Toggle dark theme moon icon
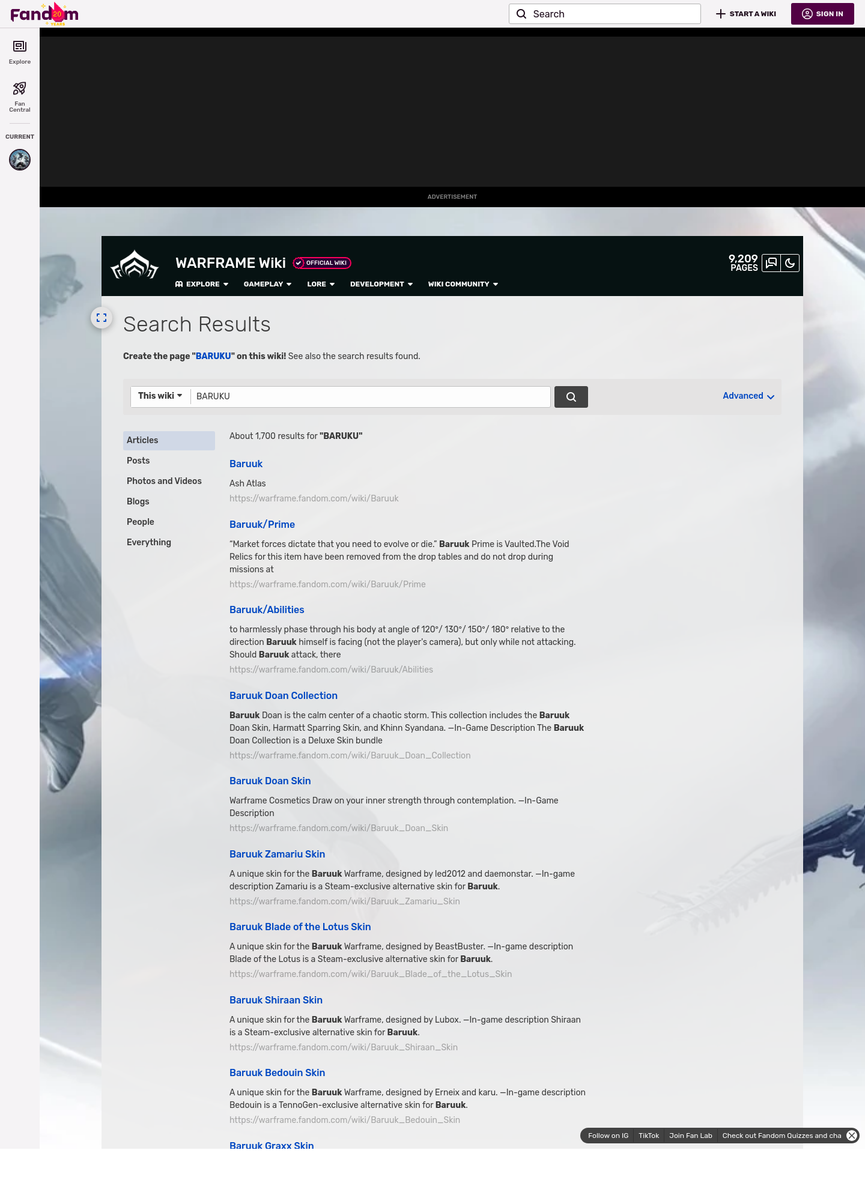The image size is (865, 1201). (x=790, y=263)
